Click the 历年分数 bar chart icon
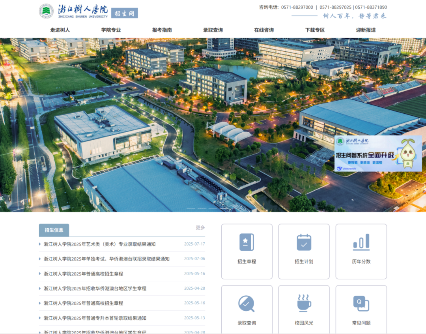The height and width of the screenshot is (334, 426). point(361,242)
